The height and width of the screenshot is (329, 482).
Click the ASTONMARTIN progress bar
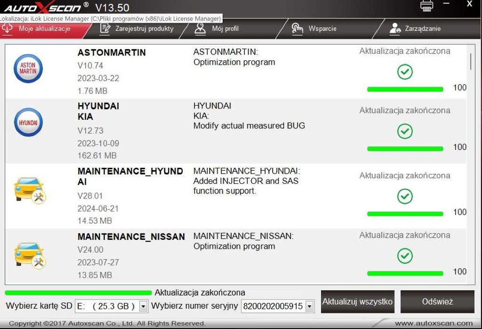click(x=405, y=90)
